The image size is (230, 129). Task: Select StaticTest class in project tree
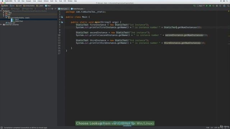[17, 21]
